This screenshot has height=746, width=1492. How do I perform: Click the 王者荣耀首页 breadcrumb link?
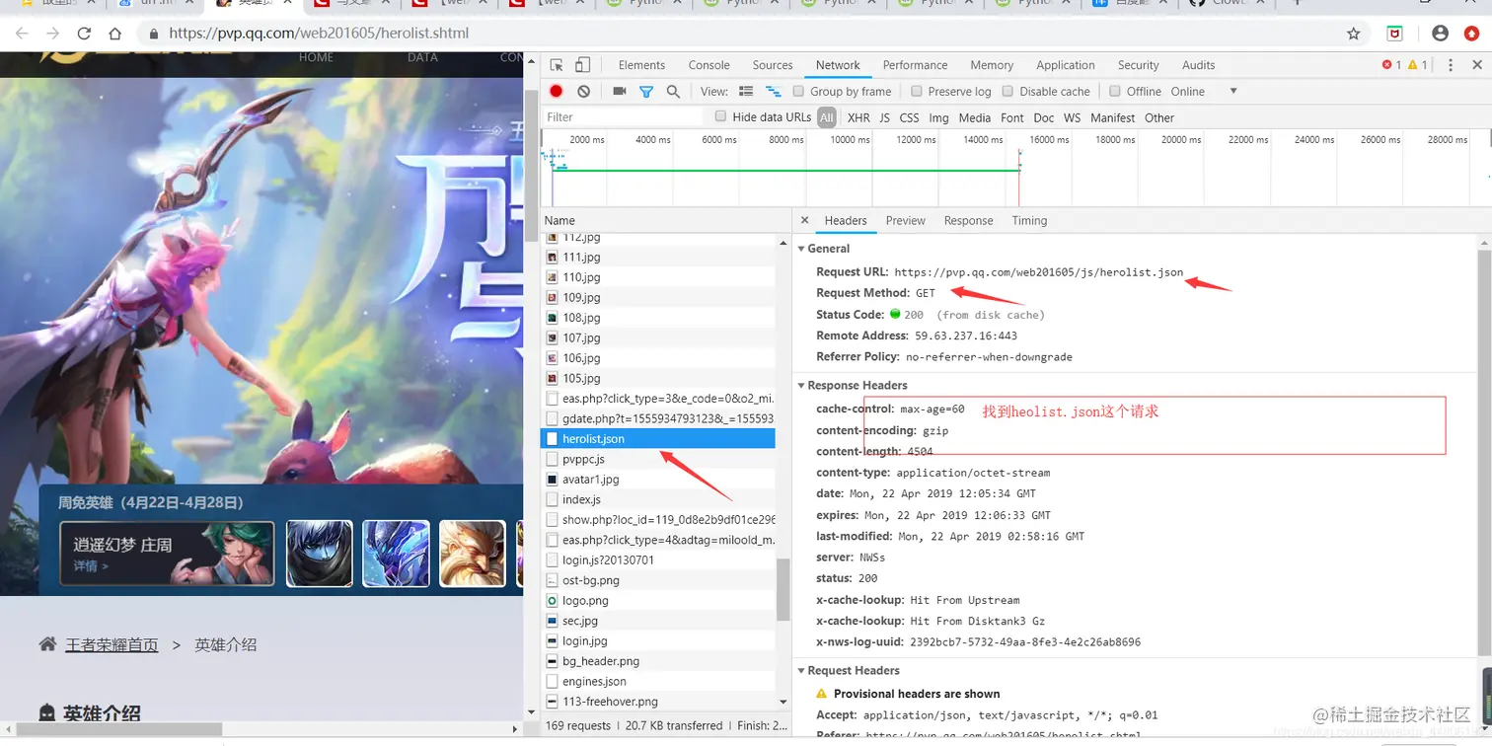tap(112, 644)
